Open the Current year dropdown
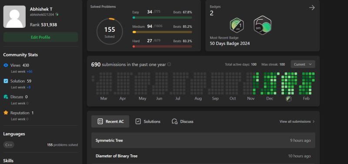This screenshot has width=348, height=164. (303, 64)
